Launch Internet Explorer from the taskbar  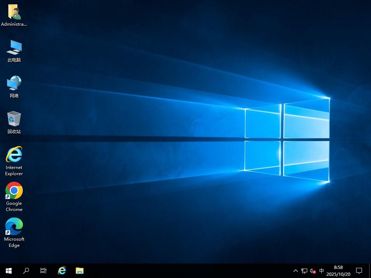(62, 271)
